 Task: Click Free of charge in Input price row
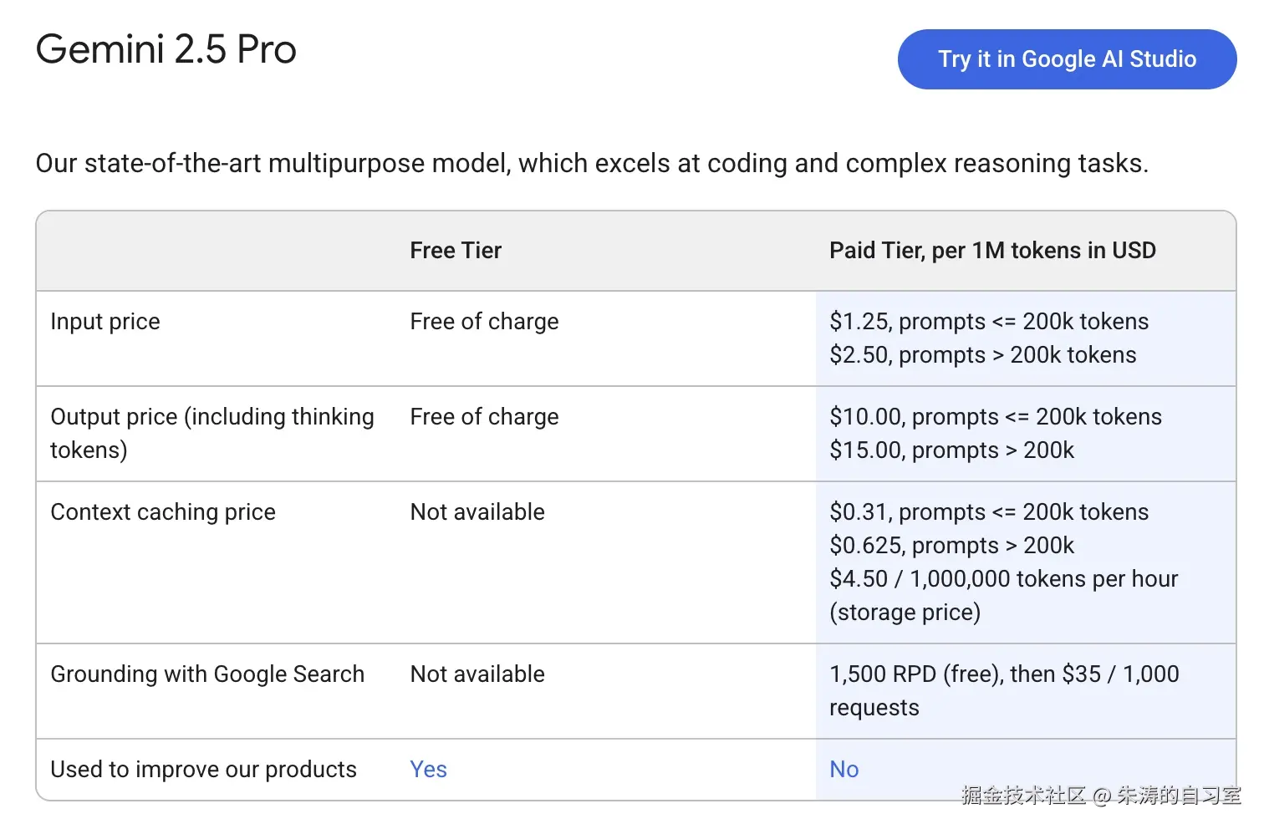484,322
